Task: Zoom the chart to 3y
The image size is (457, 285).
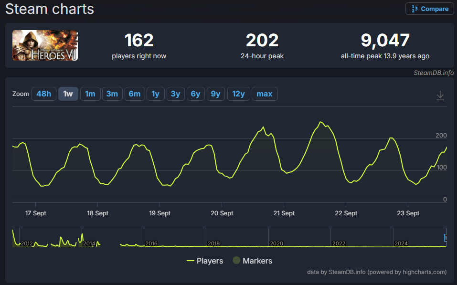Action: pyautogui.click(x=175, y=94)
